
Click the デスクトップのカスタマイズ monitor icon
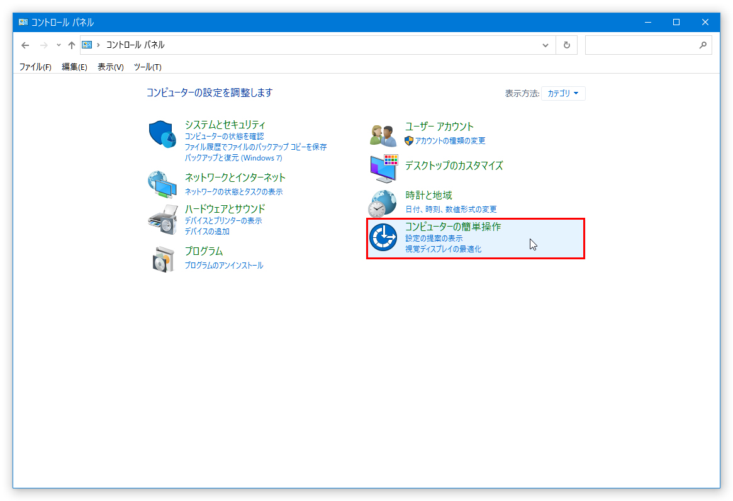coord(384,169)
